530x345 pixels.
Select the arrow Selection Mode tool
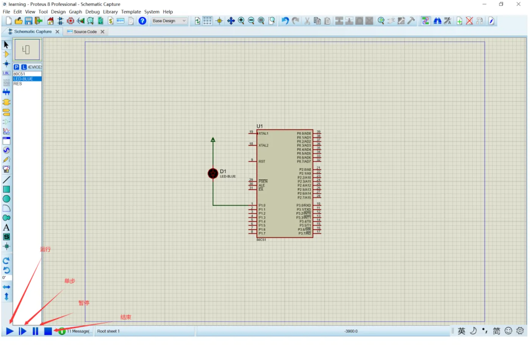click(x=6, y=45)
